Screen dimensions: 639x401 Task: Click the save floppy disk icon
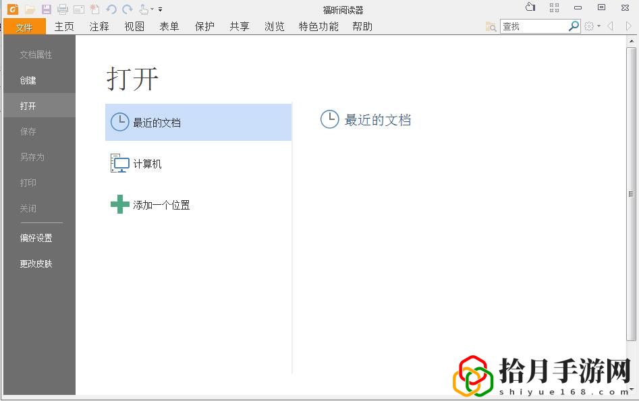[47, 9]
